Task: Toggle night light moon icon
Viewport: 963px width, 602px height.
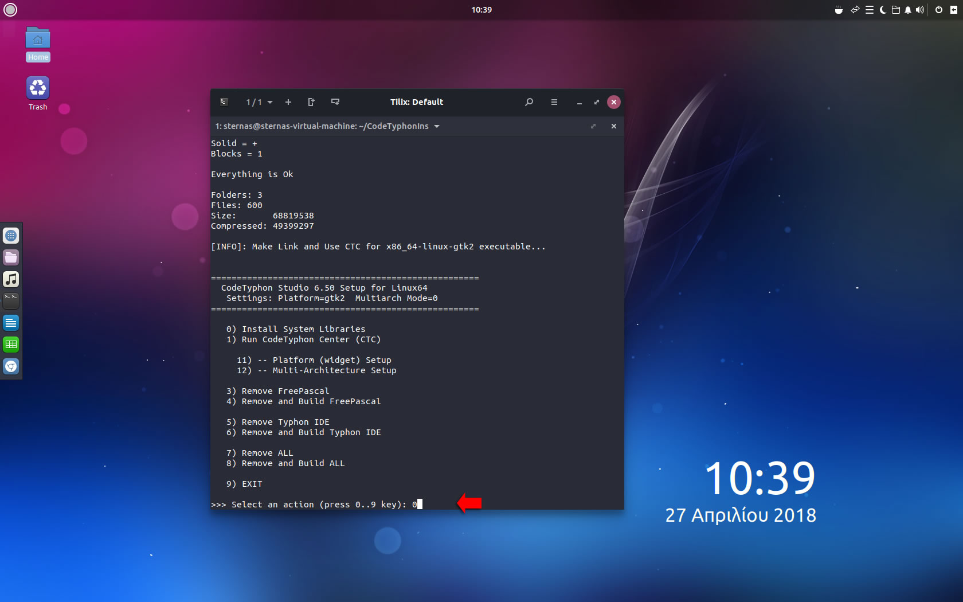Action: coord(883,10)
